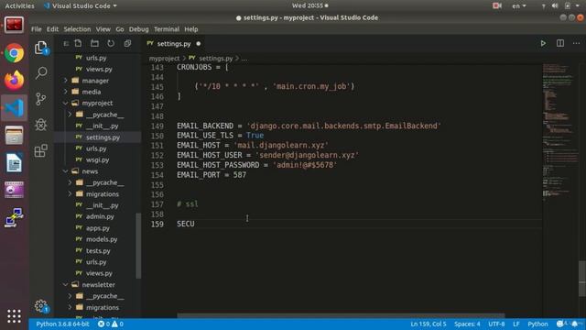
Task: Open the Edit menu
Action: 52,28
